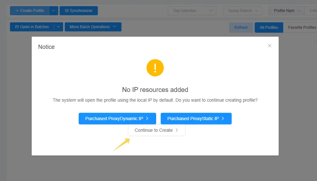Viewport: 317px width, 181px height.
Task: Click the Create Profile button
Action: pyautogui.click(x=29, y=10)
